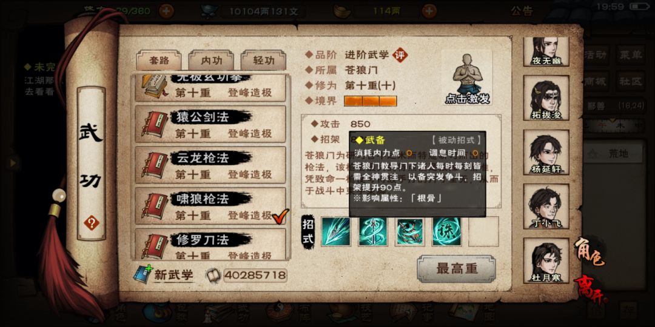Image resolution: width=655 pixels, height=327 pixels.
Task: Select the 套路 tab
Action: (159, 61)
